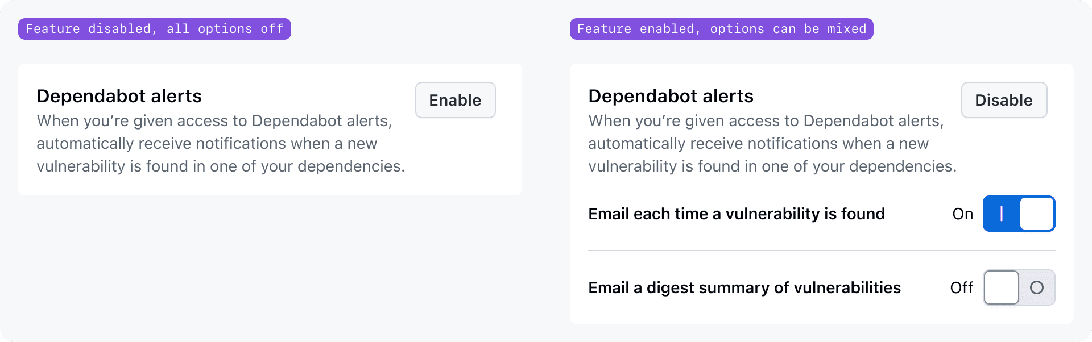The image size is (1092, 342).
Task: Click the Enable button for Dependabot alerts
Action: [455, 100]
